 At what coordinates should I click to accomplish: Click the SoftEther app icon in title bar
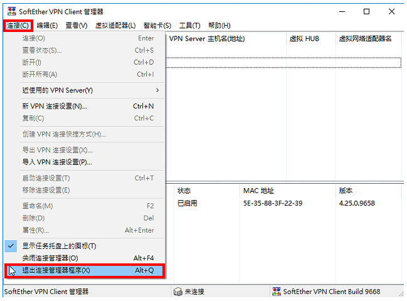pos(12,11)
